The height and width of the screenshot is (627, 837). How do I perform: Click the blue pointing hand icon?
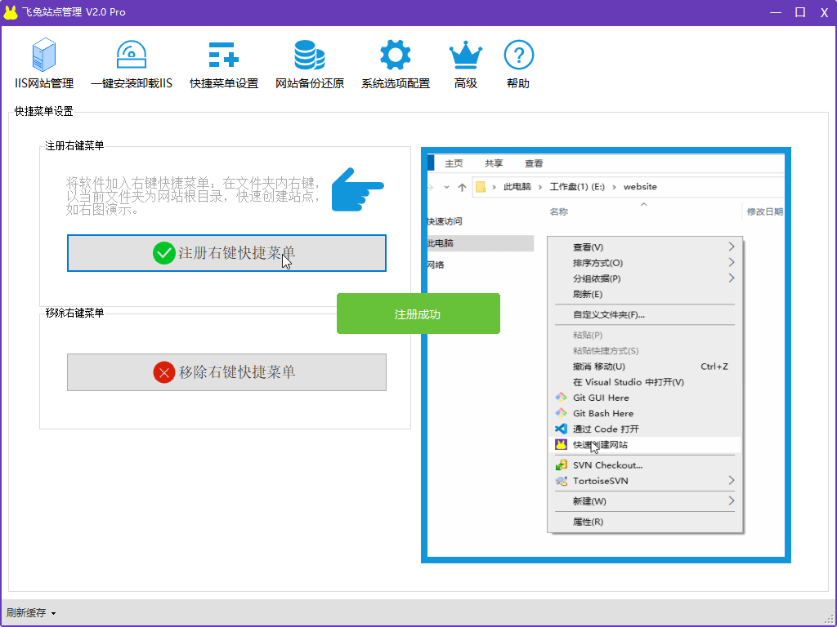coord(356,190)
